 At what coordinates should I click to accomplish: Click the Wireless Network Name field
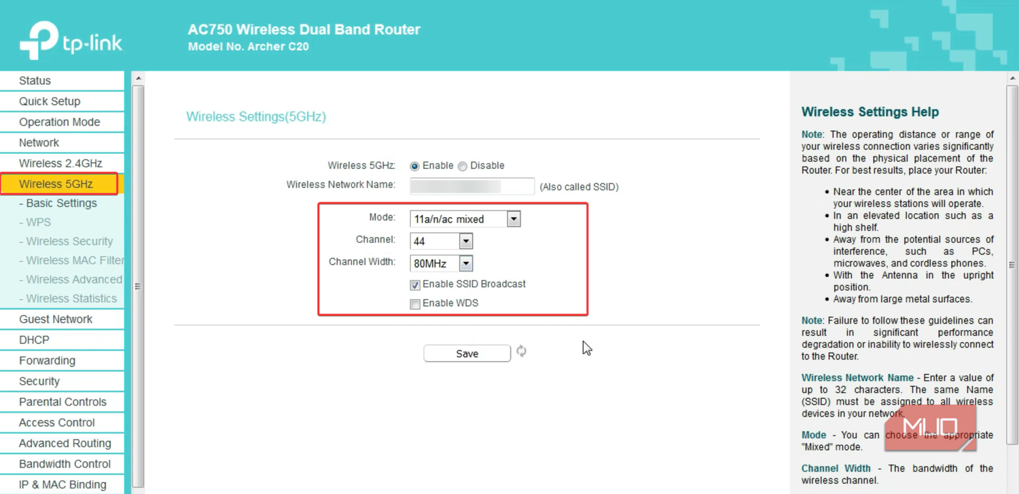point(472,187)
